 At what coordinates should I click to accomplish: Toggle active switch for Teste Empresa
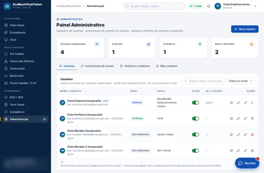(x=195, y=103)
